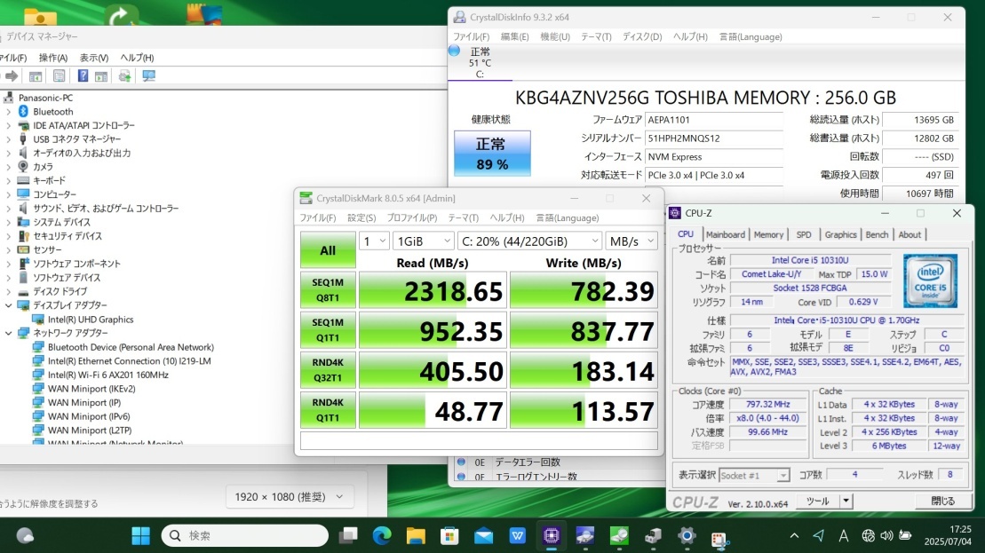
Task: Expand the IDE ATA/ATAPI コントローラー category
Action: click(x=9, y=125)
